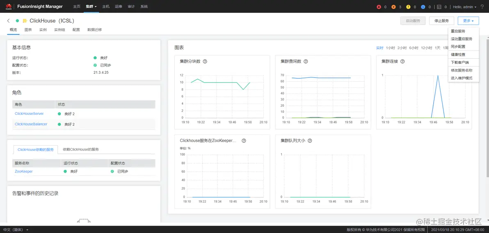This screenshot has width=489, height=233.
Task: Choose 同步配置 from the menu
Action: tap(464, 46)
